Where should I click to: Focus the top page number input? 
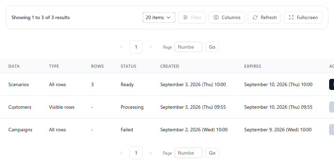click(189, 47)
